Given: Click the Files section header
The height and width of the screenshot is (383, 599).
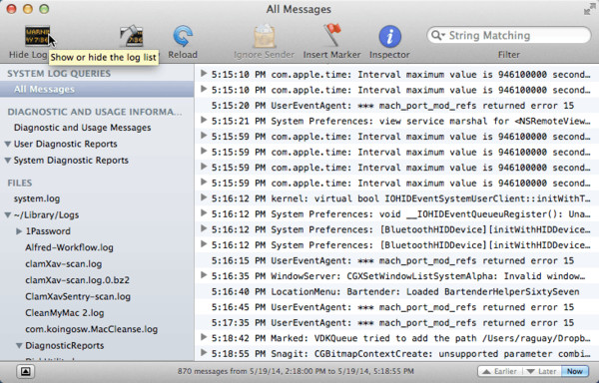Looking at the screenshot, I should (x=20, y=184).
